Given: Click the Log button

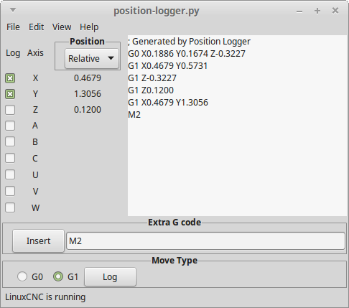Looking at the screenshot, I should tap(110, 277).
